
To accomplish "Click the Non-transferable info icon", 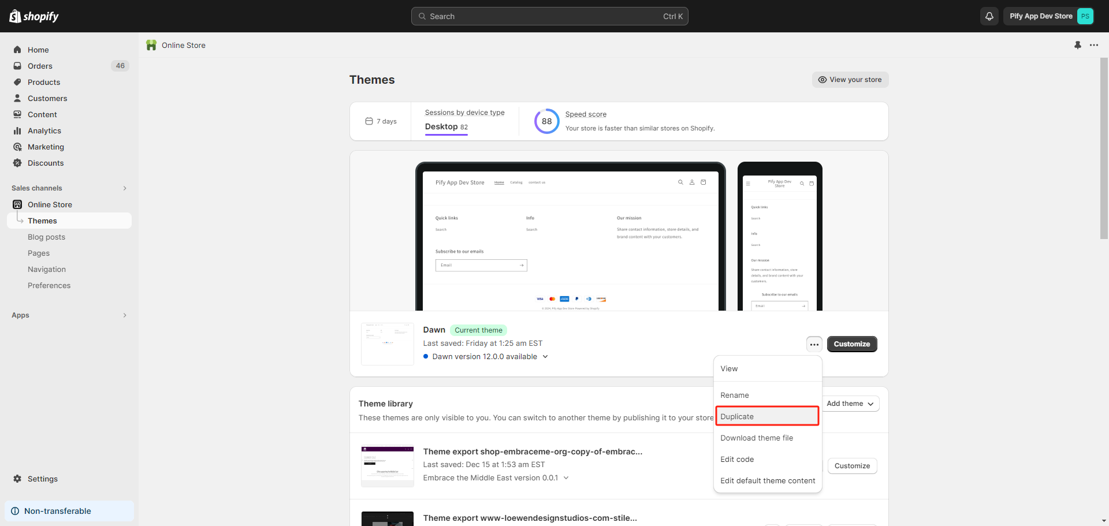I will coord(15,511).
